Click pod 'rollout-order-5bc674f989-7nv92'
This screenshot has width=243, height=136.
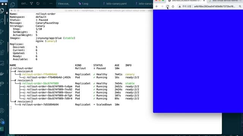[x=49, y=90]
